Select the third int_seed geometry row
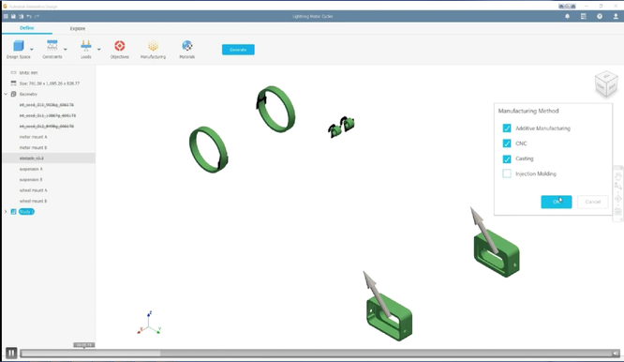Image resolution: width=624 pixels, height=362 pixels. [47, 127]
